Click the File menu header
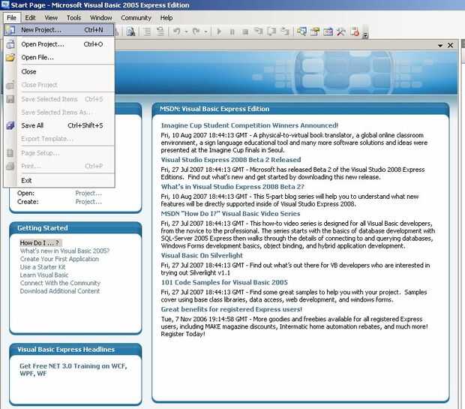This screenshot has height=409, width=465. (x=11, y=18)
